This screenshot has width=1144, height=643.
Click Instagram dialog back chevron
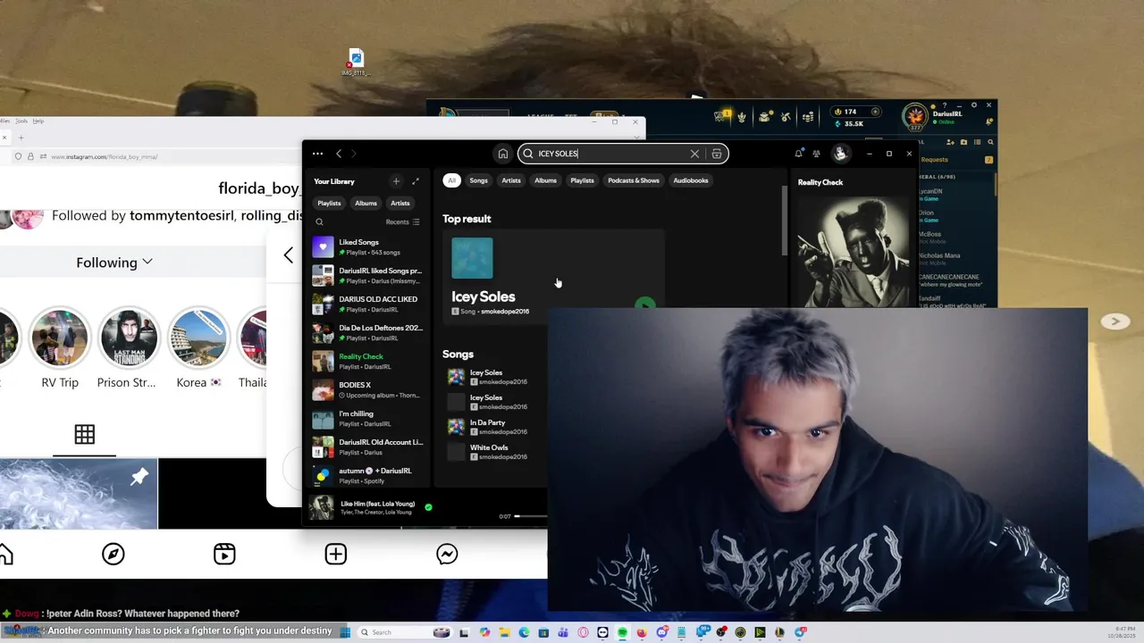[x=288, y=255]
